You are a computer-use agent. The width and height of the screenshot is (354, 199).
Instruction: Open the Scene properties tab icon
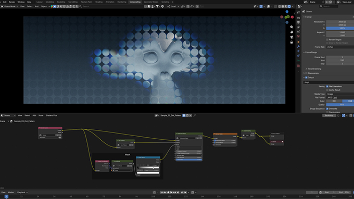coord(298,32)
